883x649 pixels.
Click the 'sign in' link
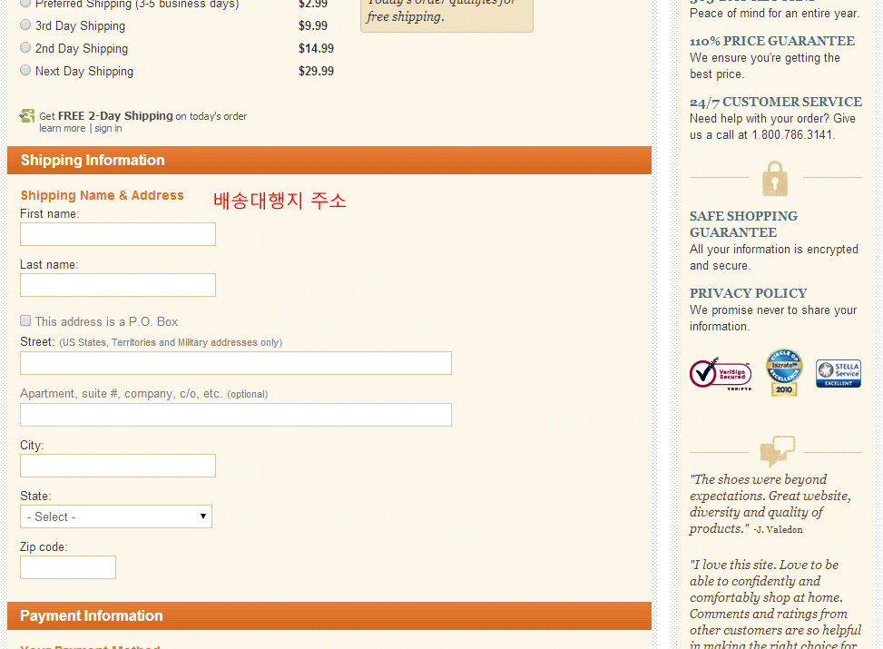tap(108, 129)
